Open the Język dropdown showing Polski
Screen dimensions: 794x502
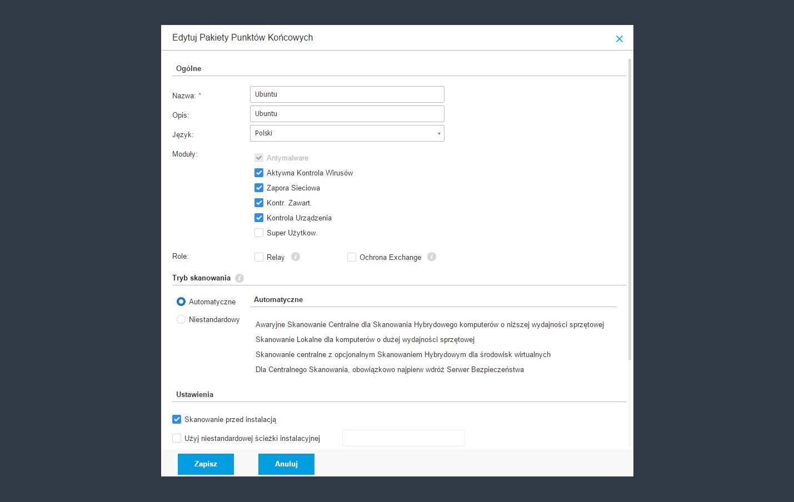[x=347, y=133]
